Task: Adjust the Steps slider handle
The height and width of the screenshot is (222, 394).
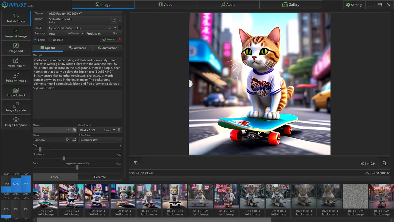Action: pyautogui.click(x=40, y=149)
